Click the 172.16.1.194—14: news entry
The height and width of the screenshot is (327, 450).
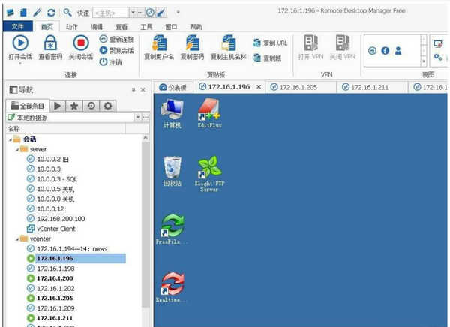pos(67,248)
